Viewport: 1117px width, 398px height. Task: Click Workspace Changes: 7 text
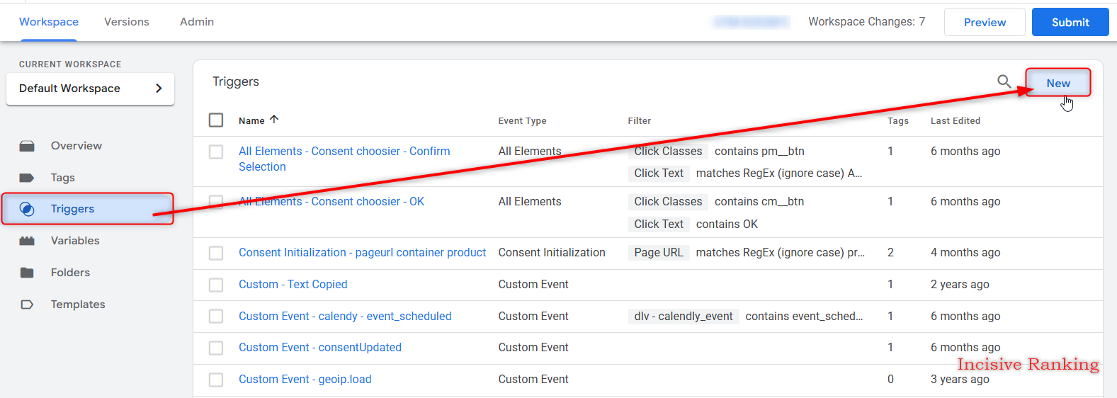pyautogui.click(x=866, y=22)
